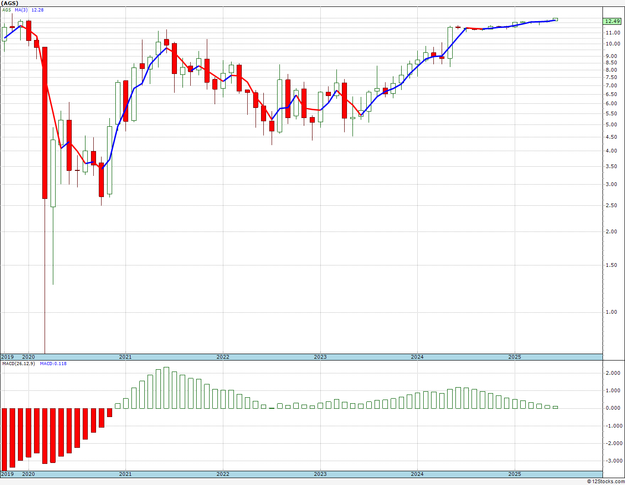Select the AGS series legend label
The height and width of the screenshot is (485, 625).
pyautogui.click(x=7, y=10)
